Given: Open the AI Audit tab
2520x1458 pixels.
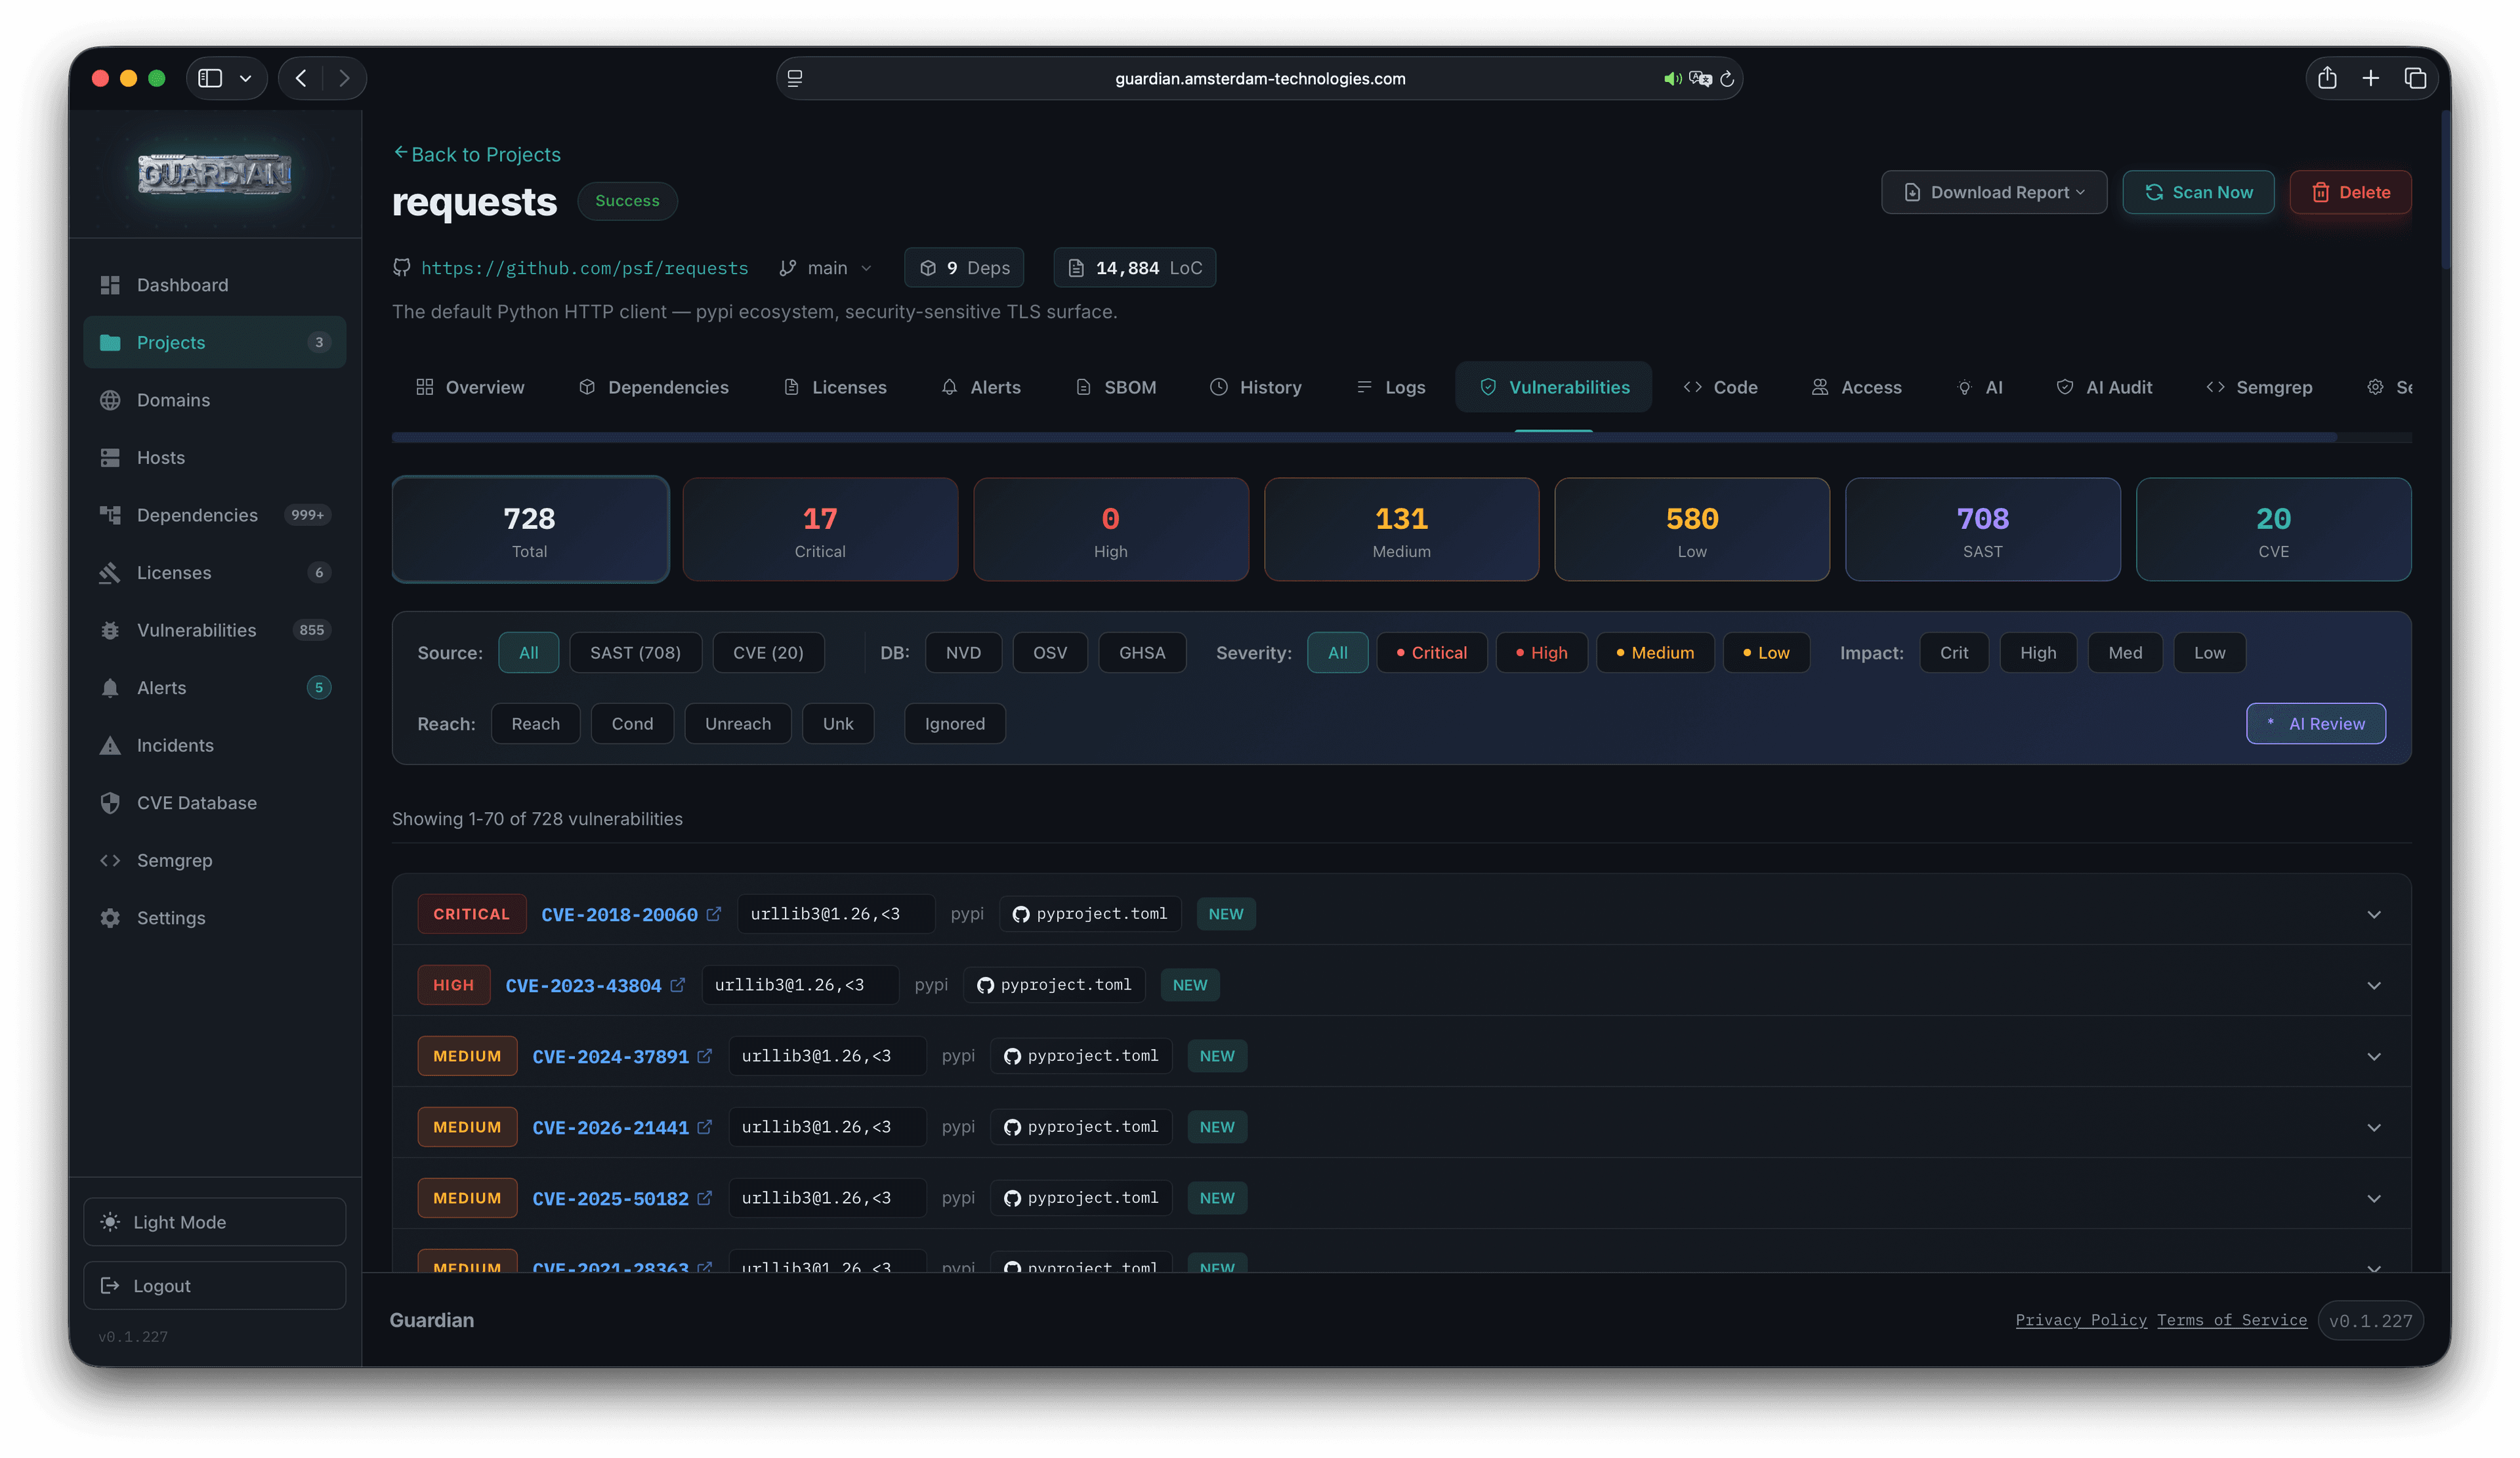Looking at the screenshot, I should pyautogui.click(x=2104, y=387).
